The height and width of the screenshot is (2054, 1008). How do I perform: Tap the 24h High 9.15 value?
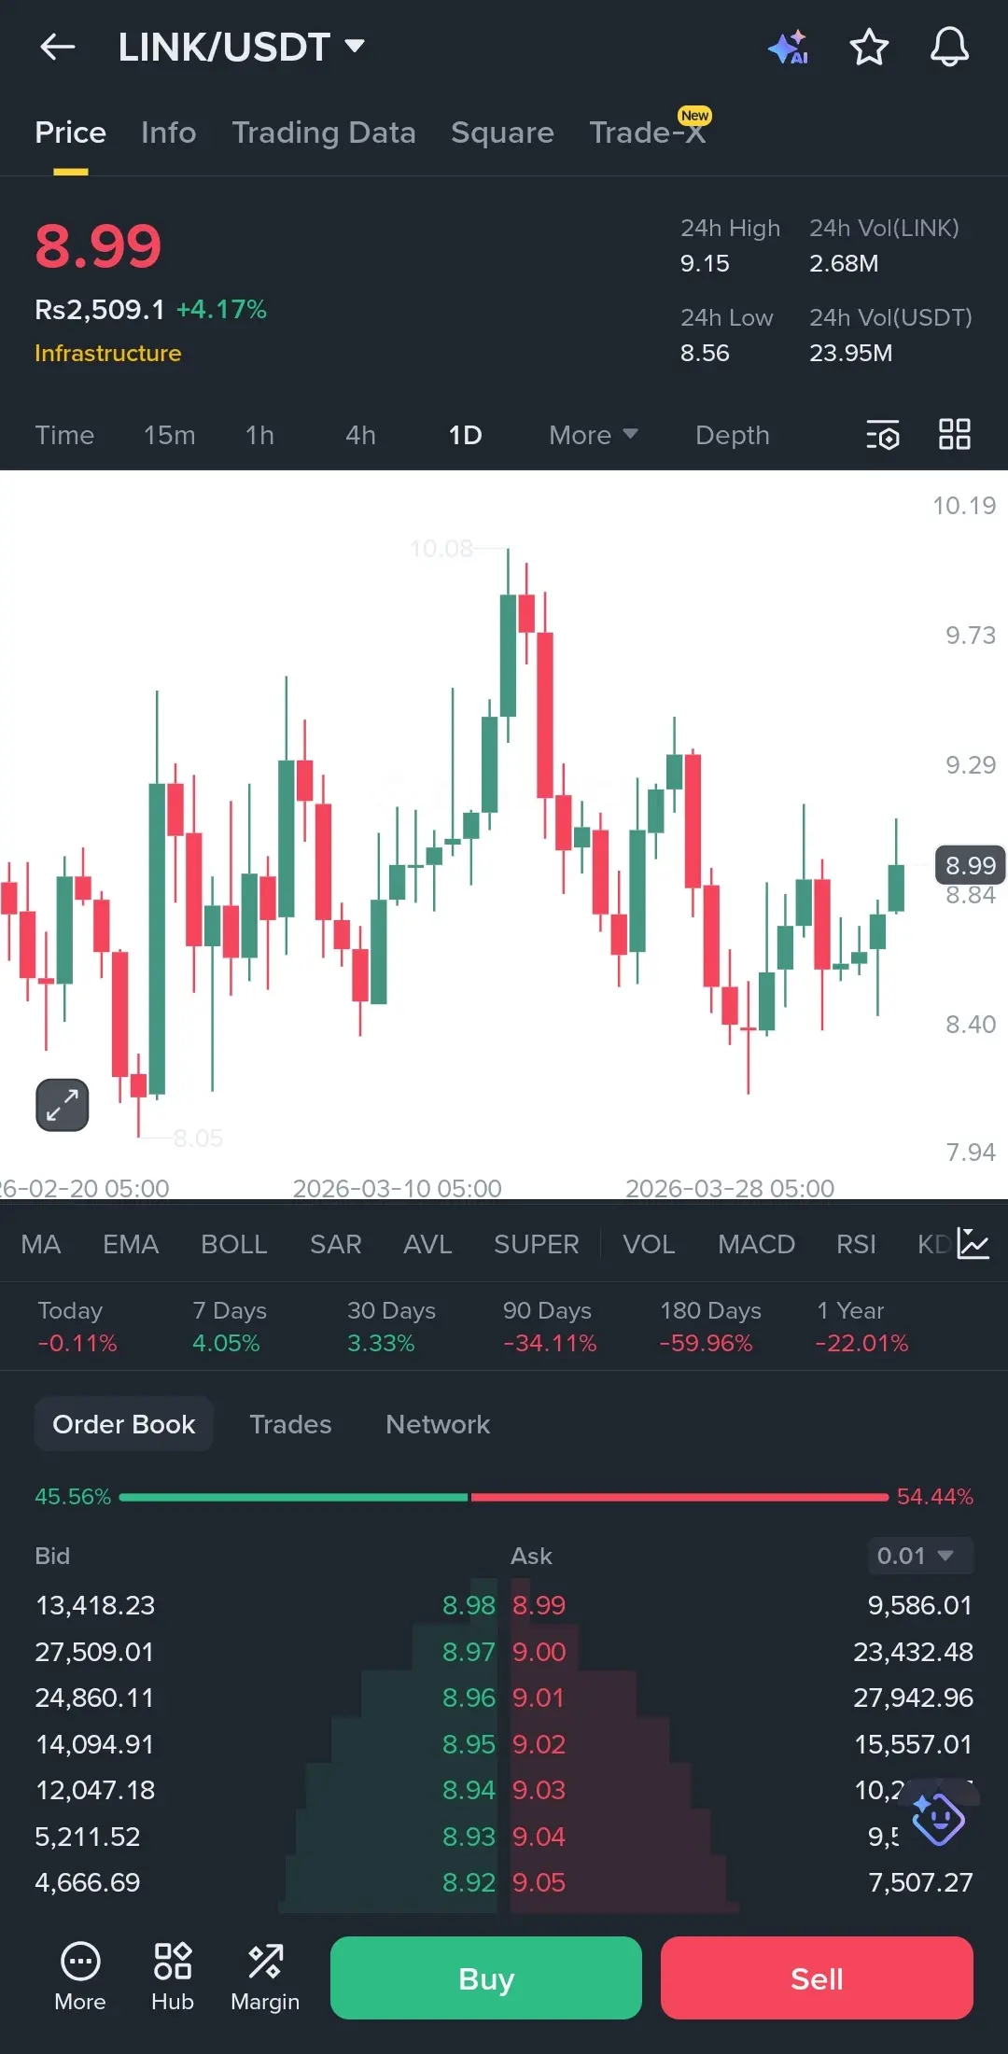click(x=705, y=263)
